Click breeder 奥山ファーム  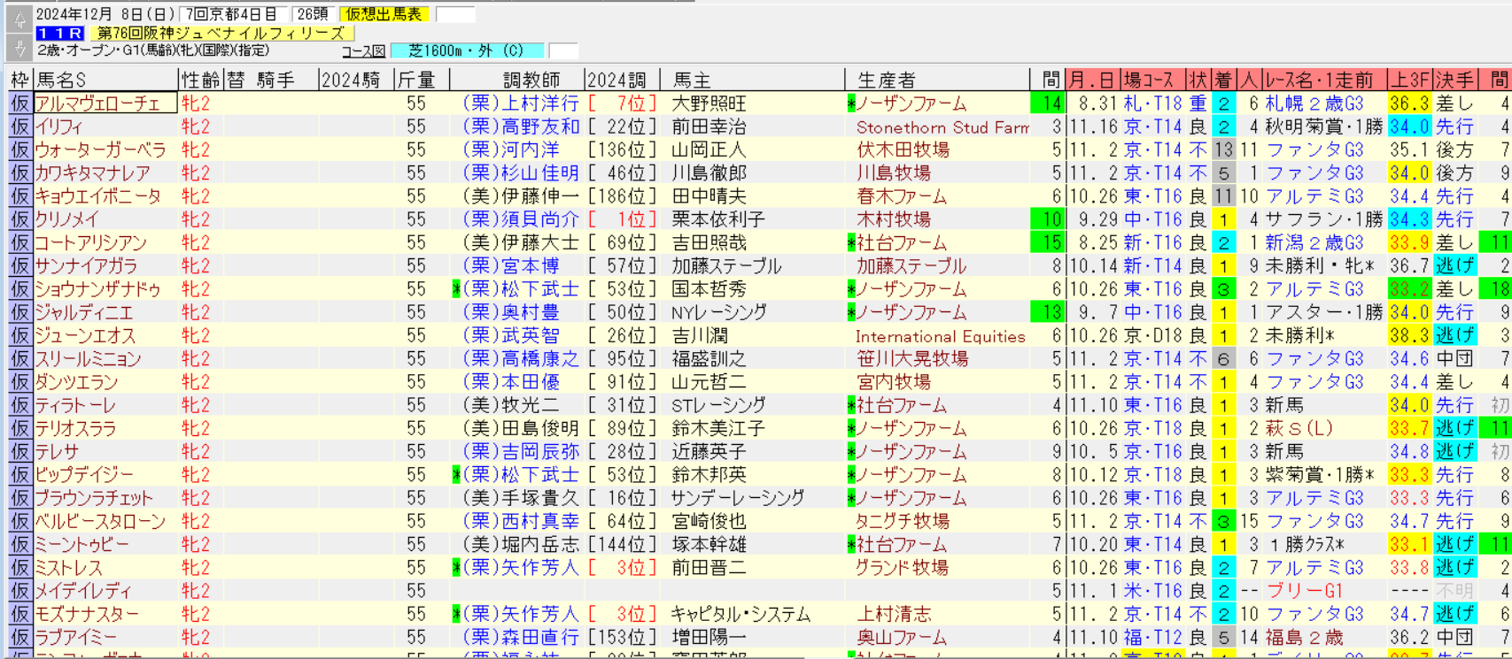tap(903, 637)
